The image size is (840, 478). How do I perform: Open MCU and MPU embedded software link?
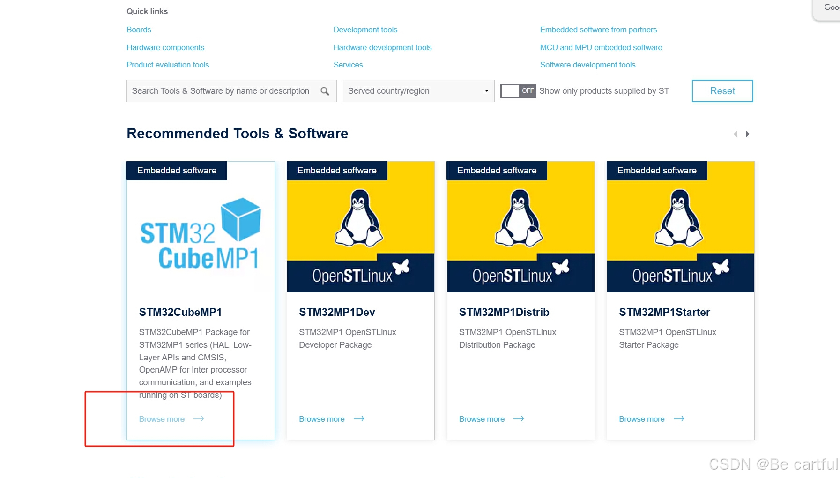[601, 47]
